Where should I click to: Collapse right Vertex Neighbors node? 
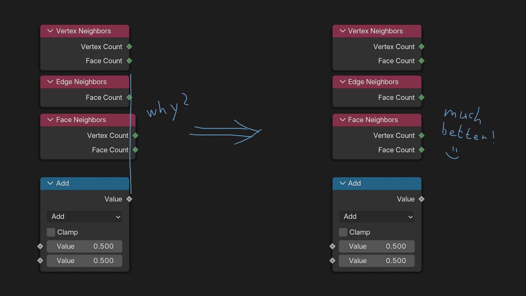click(x=343, y=31)
